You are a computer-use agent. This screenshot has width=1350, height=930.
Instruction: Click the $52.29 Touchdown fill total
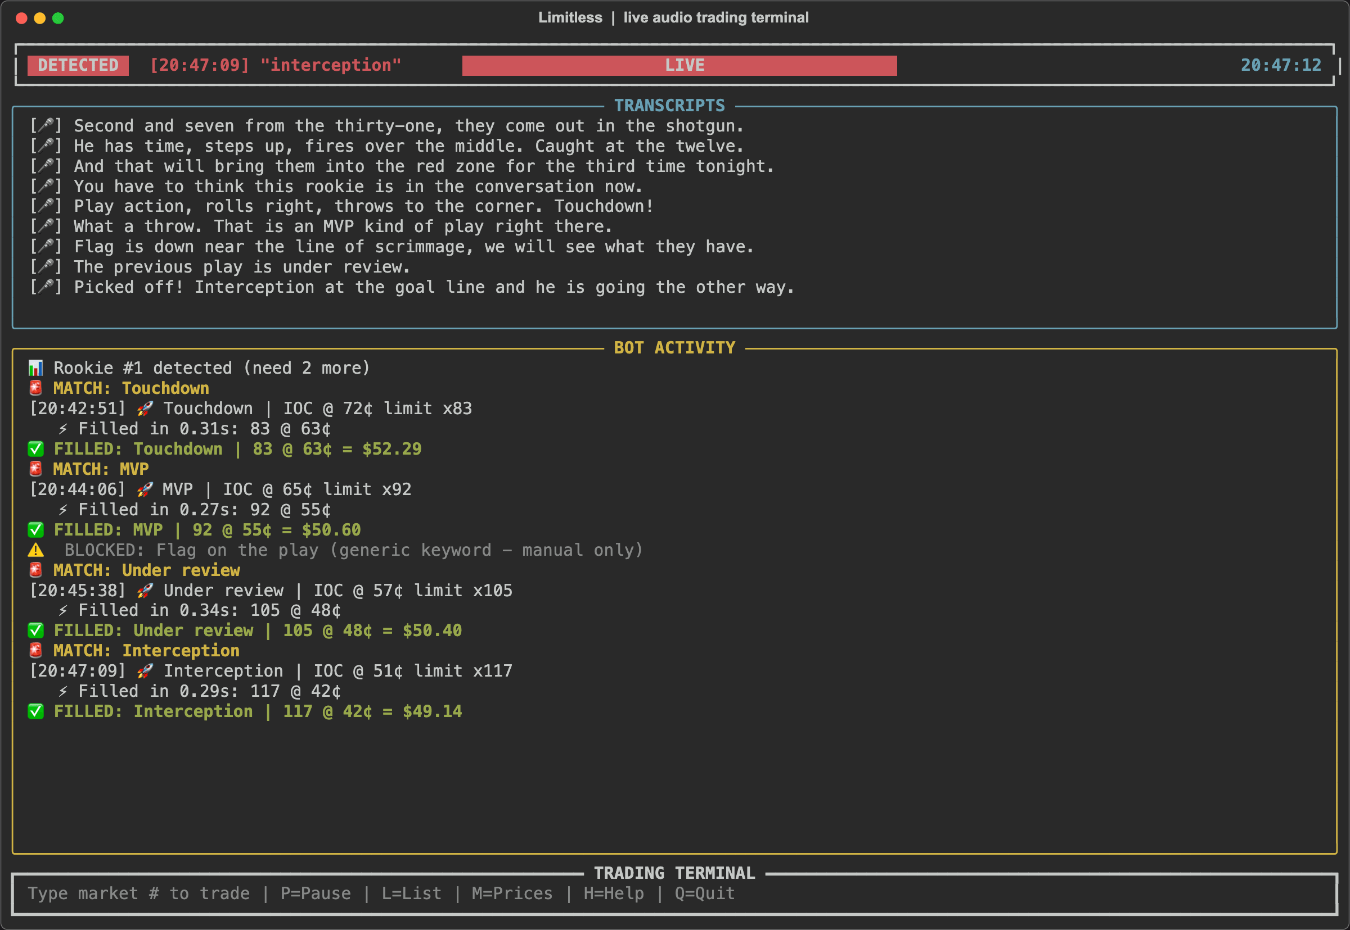pyautogui.click(x=391, y=448)
